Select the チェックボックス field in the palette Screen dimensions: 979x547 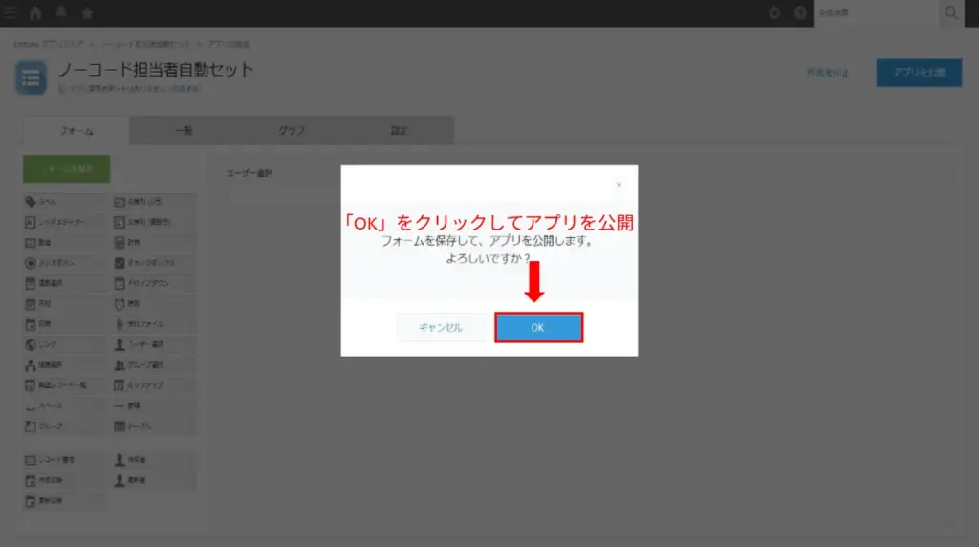(x=154, y=263)
